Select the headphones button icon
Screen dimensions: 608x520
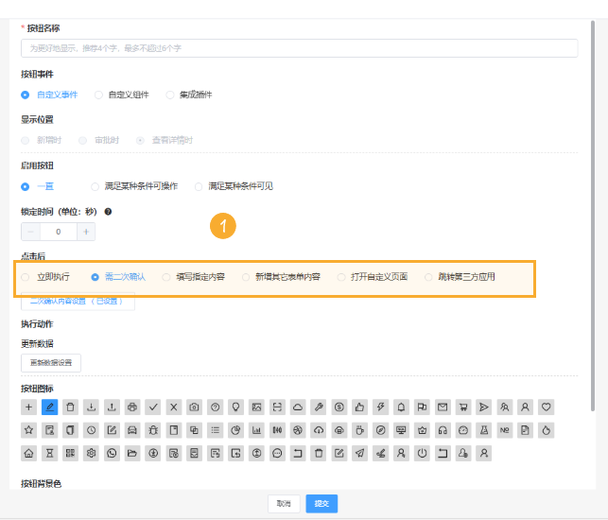coord(443,430)
